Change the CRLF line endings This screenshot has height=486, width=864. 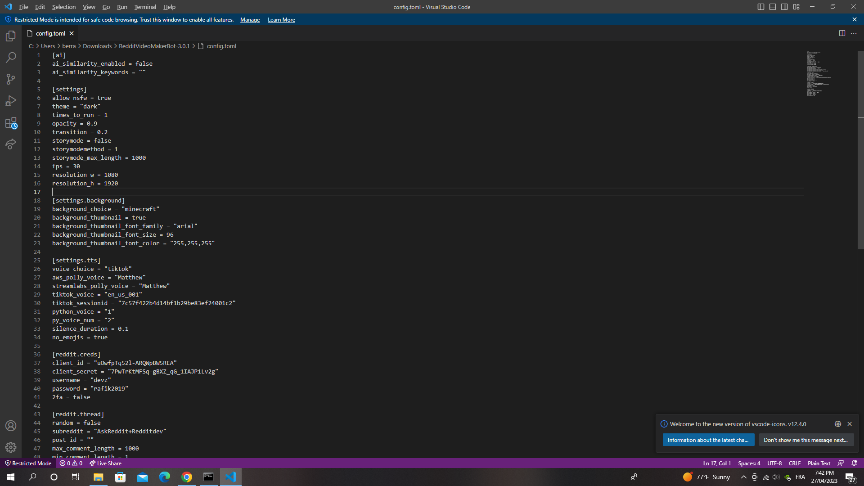(x=795, y=463)
